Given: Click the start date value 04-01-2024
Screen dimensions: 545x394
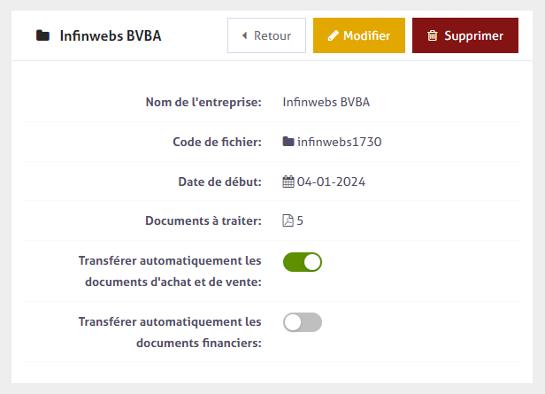Looking at the screenshot, I should point(331,182).
